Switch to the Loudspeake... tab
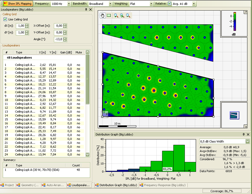Image resolution: width=252 pixels, height=194 pixels. point(79,185)
